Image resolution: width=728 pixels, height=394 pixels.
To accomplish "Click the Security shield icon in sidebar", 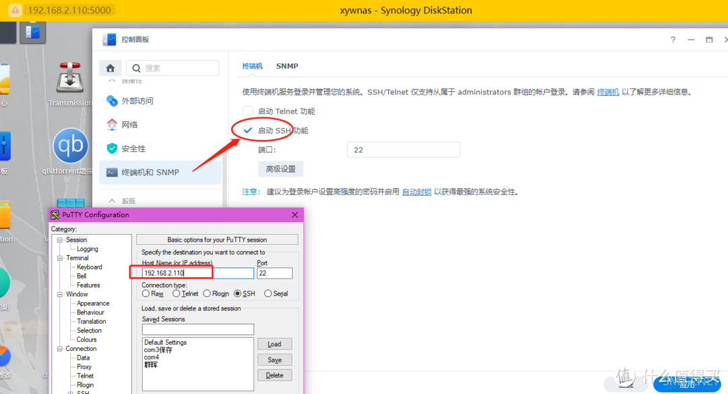I will coord(112,148).
